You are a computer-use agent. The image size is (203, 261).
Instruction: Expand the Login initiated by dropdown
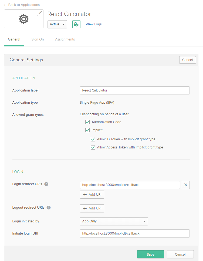pyautogui.click(x=114, y=221)
